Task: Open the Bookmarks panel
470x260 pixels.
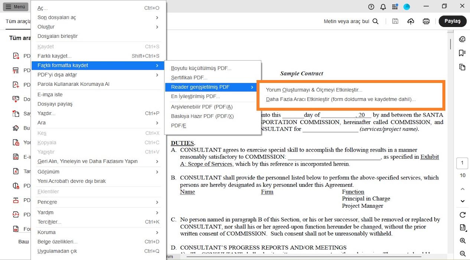Action: pyautogui.click(x=462, y=53)
